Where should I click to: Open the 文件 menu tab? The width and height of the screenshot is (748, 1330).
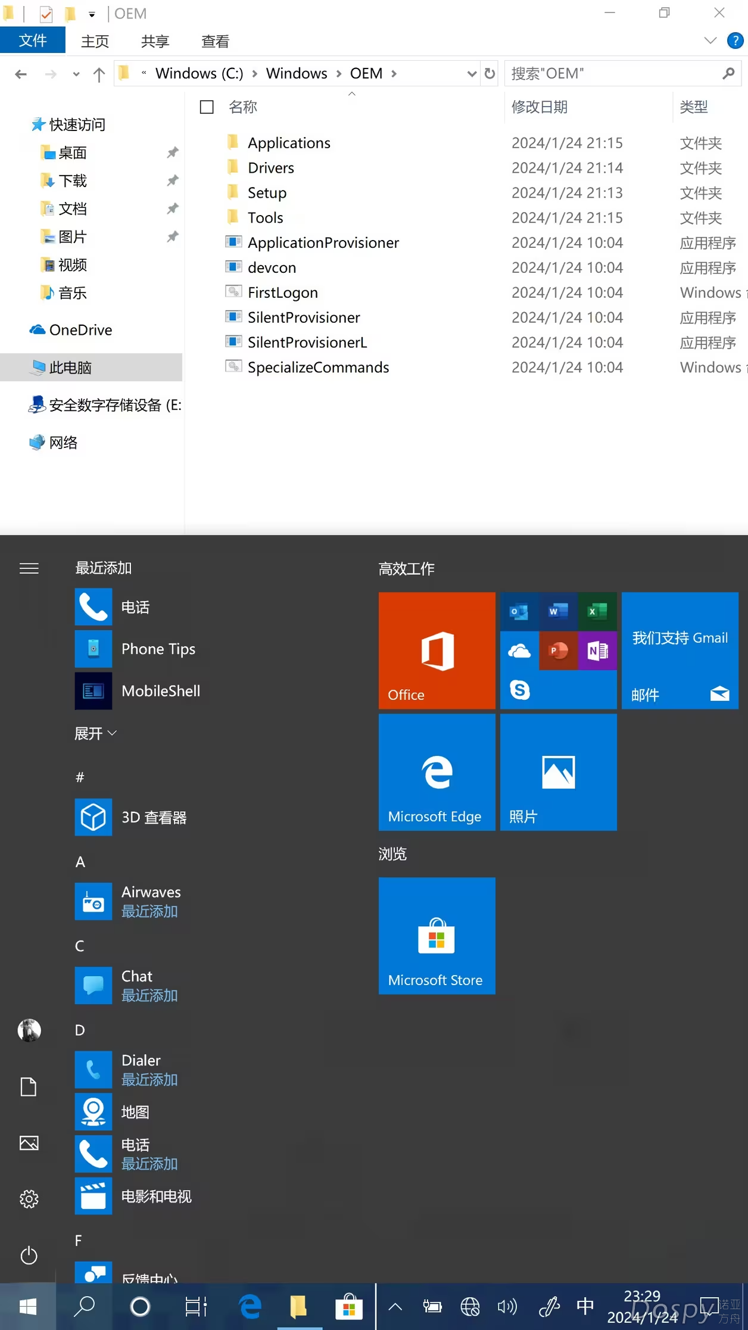click(32, 41)
